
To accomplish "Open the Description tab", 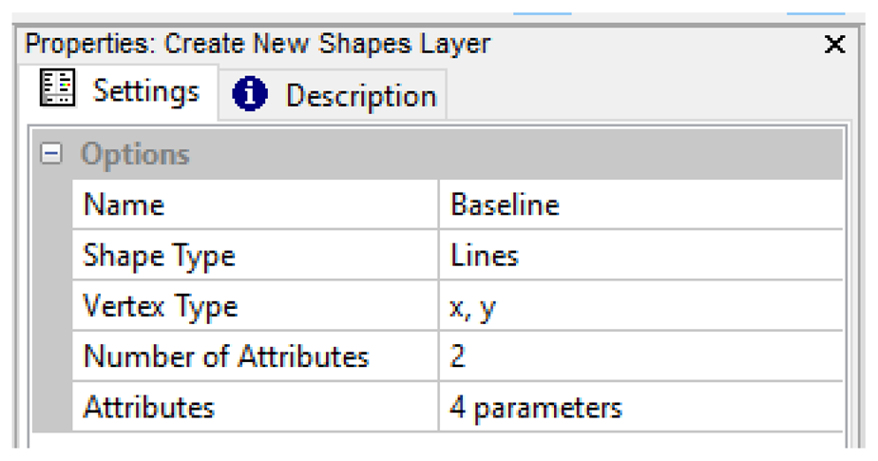I will click(360, 96).
